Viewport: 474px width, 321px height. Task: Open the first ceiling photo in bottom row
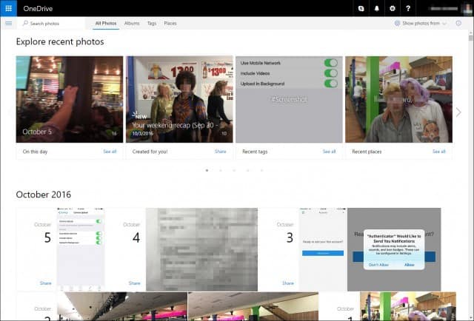(x=122, y=306)
